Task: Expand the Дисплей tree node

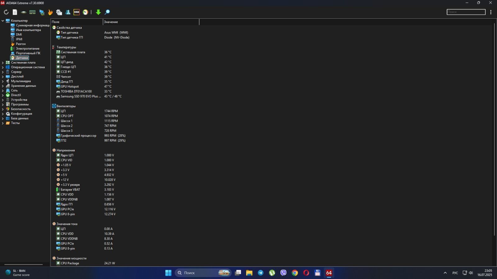Action: [3, 77]
